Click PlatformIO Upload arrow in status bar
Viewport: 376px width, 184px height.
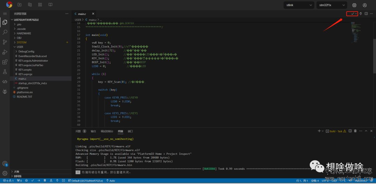[x=39, y=181]
